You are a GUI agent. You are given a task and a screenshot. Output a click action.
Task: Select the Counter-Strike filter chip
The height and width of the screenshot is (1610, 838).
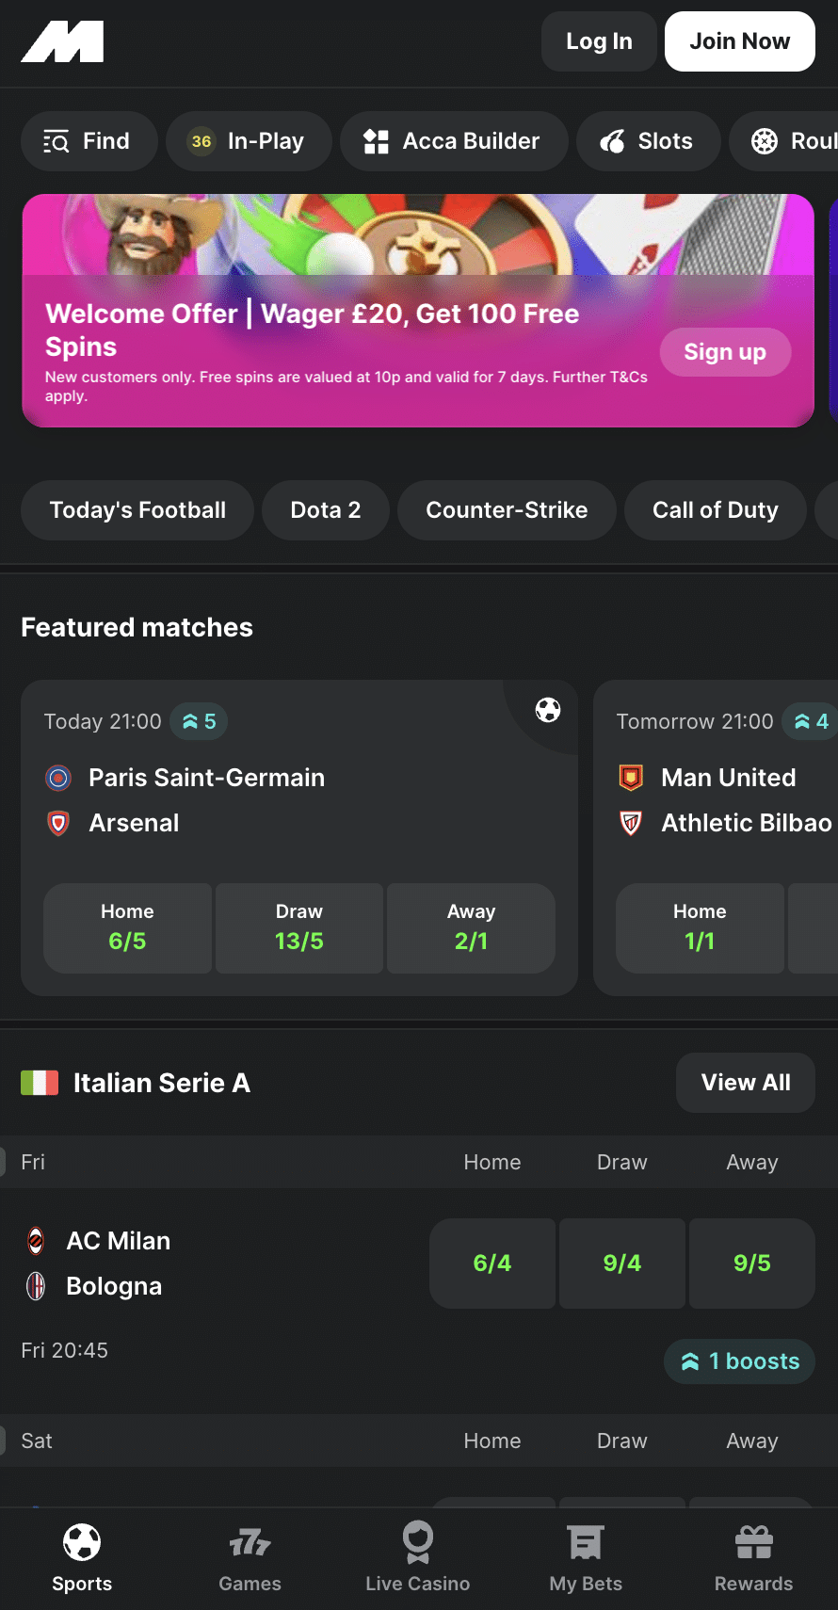(507, 509)
